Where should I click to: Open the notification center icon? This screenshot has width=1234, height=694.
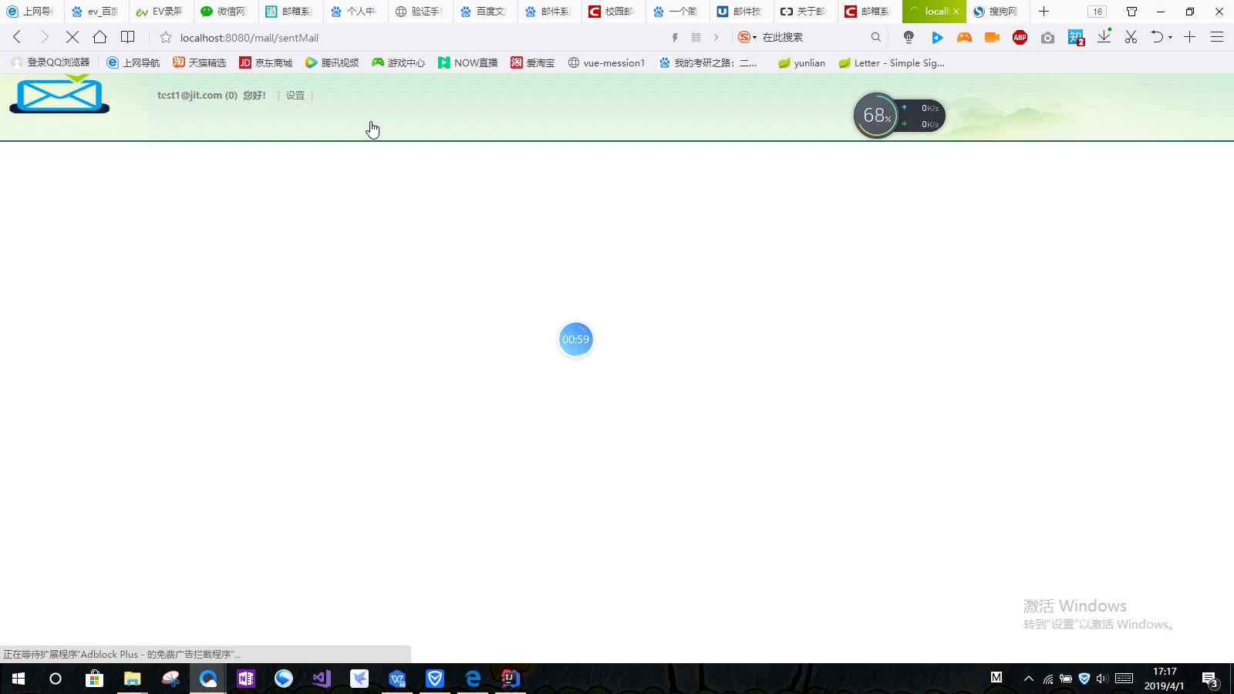coord(1210,679)
